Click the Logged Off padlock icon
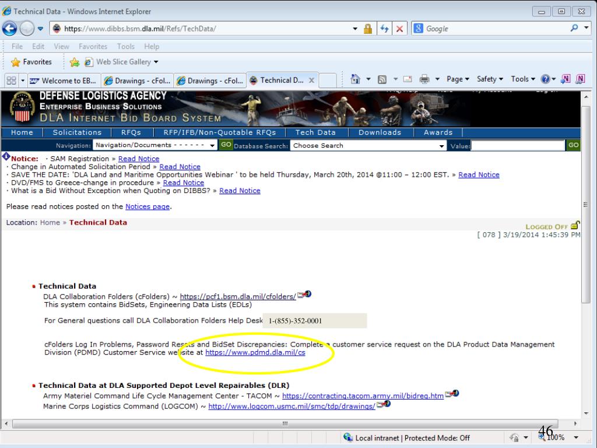Viewport: 597px width, 448px height. pyautogui.click(x=576, y=226)
